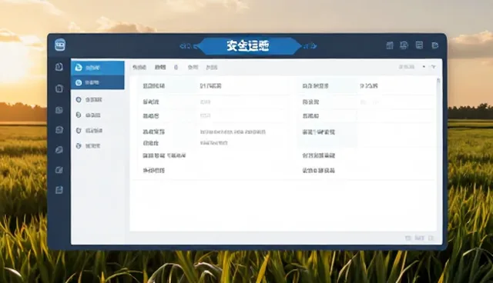Open the third navigation item below the selected ones
This screenshot has height=283, width=493.
89,100
